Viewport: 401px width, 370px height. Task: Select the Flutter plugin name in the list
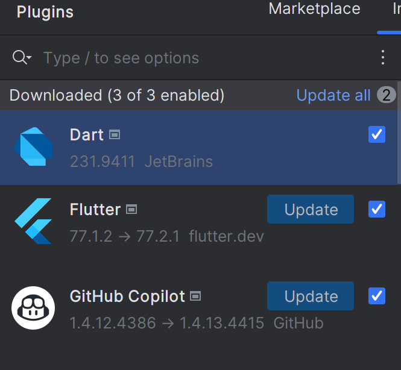pyautogui.click(x=95, y=210)
